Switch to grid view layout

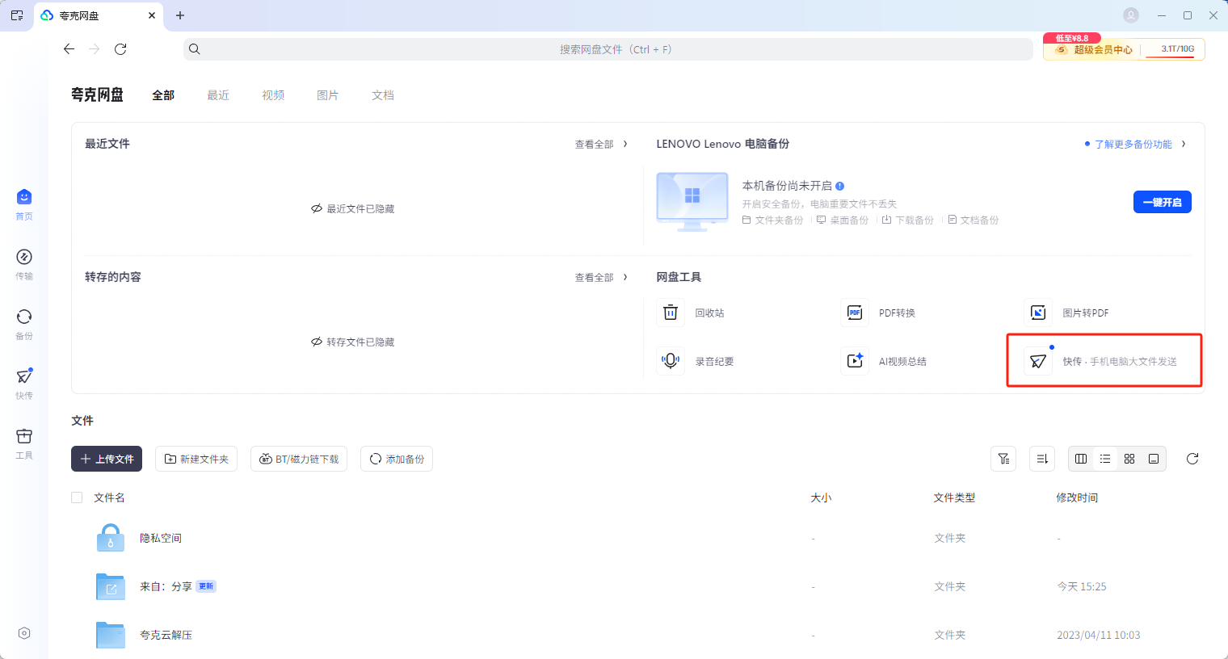coord(1129,459)
